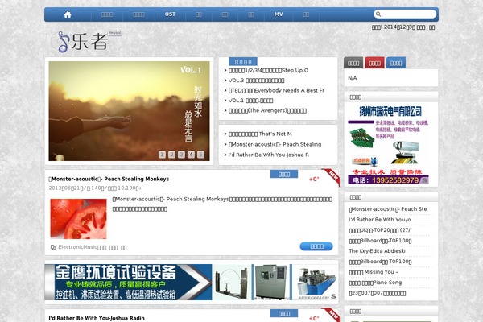483x322 pixels.
Task: Click the +0° like counter on Peach article
Action: click(314, 180)
